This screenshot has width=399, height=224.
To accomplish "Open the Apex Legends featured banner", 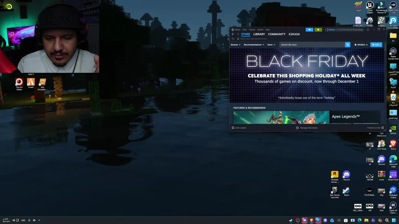I will click(x=307, y=117).
